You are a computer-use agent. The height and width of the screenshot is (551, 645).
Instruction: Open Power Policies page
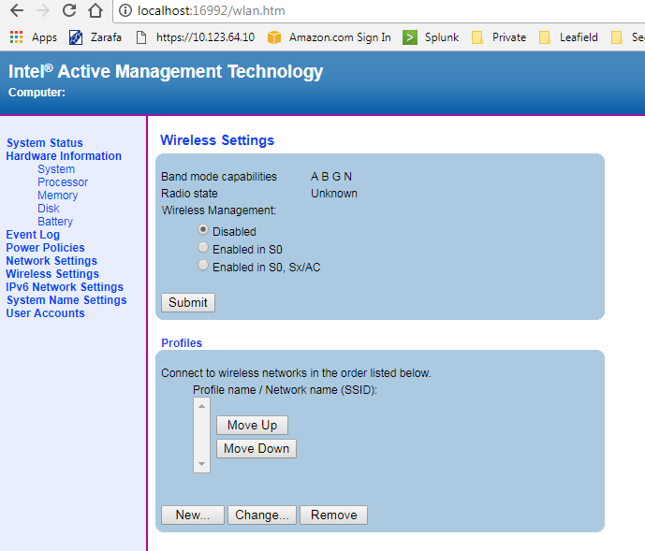click(x=45, y=248)
